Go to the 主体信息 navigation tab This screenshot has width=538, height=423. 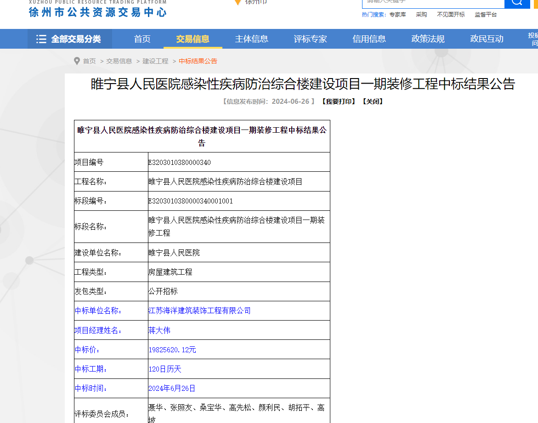[x=251, y=39]
